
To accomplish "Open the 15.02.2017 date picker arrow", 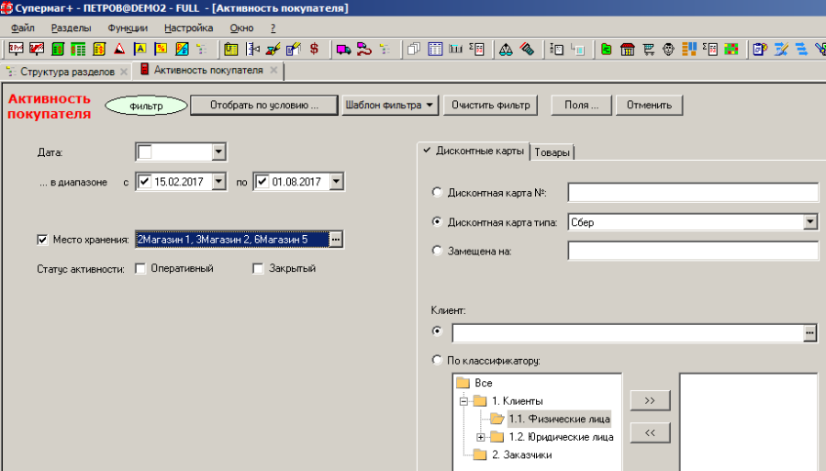I will coord(218,182).
